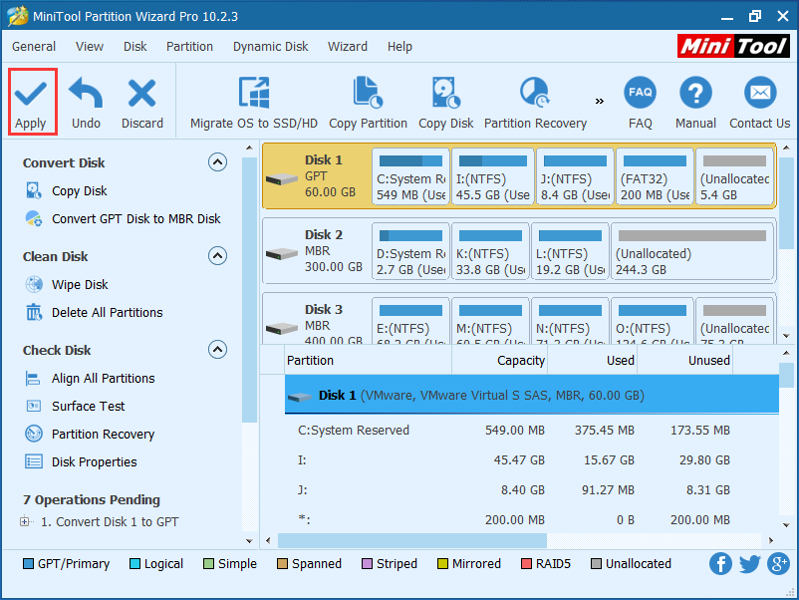The width and height of the screenshot is (799, 600).
Task: Open the Dynamic Disk menu
Action: (x=271, y=47)
